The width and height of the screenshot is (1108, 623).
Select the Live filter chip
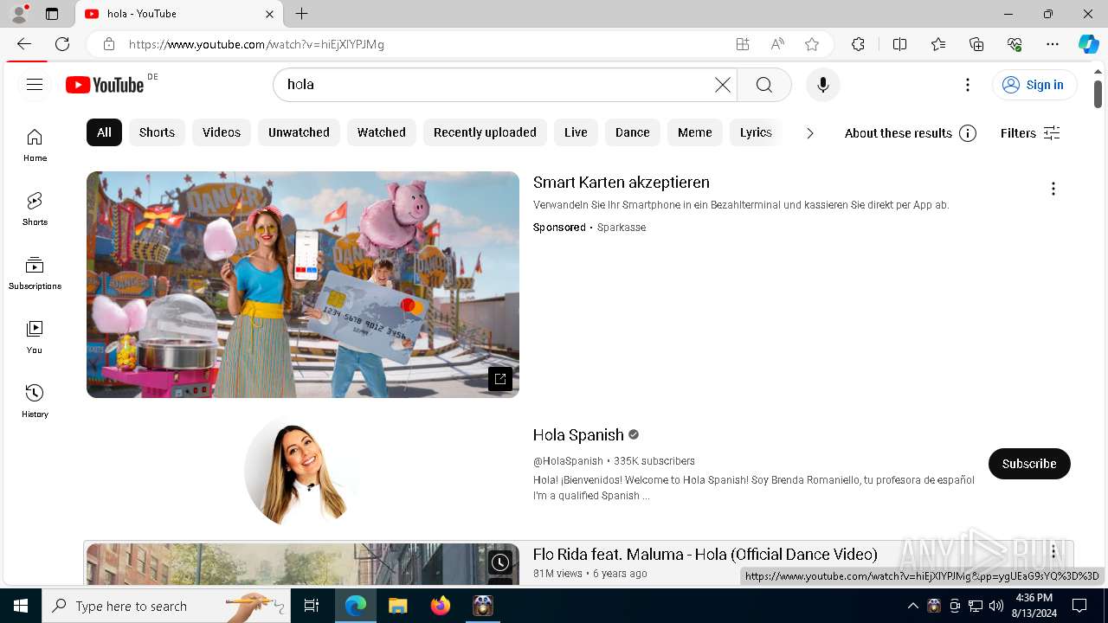coord(576,132)
